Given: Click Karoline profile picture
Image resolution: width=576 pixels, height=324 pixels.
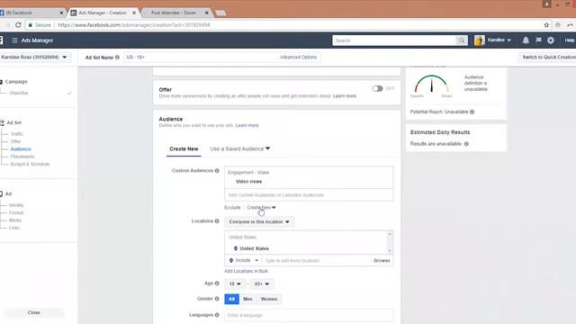Looking at the screenshot, I should tap(480, 40).
